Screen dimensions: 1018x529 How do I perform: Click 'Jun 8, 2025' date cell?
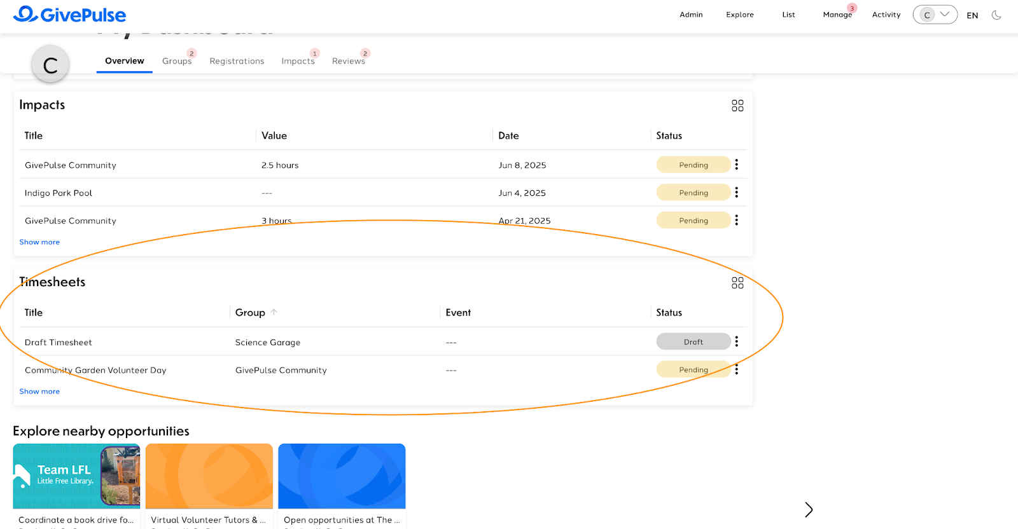(522, 165)
